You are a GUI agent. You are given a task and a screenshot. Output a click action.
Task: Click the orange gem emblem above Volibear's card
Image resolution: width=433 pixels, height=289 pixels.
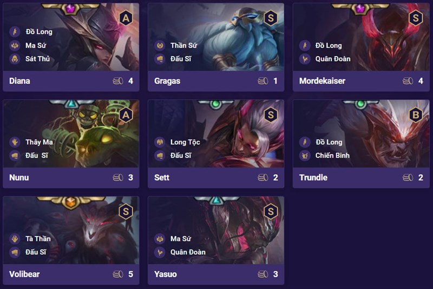pyautogui.click(x=71, y=200)
